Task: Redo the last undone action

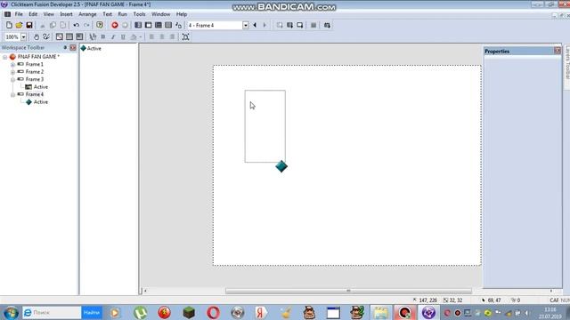Action: [x=86, y=26]
